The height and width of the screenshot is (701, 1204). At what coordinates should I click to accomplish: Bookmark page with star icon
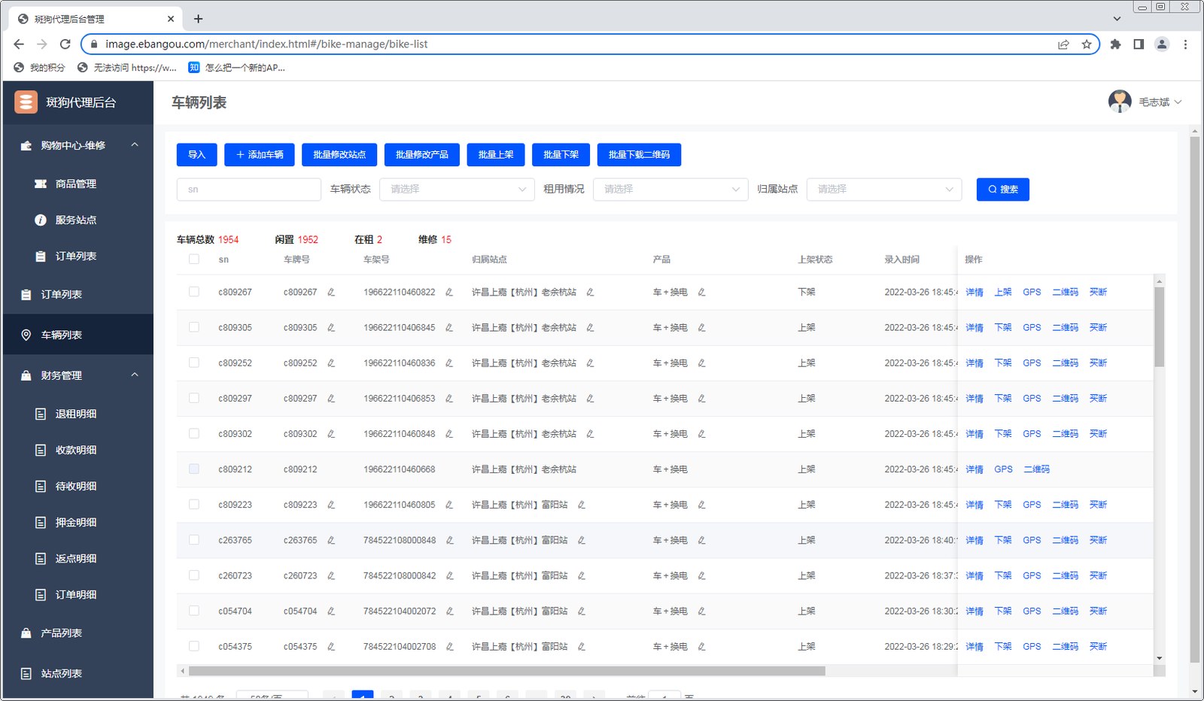pyautogui.click(x=1087, y=44)
